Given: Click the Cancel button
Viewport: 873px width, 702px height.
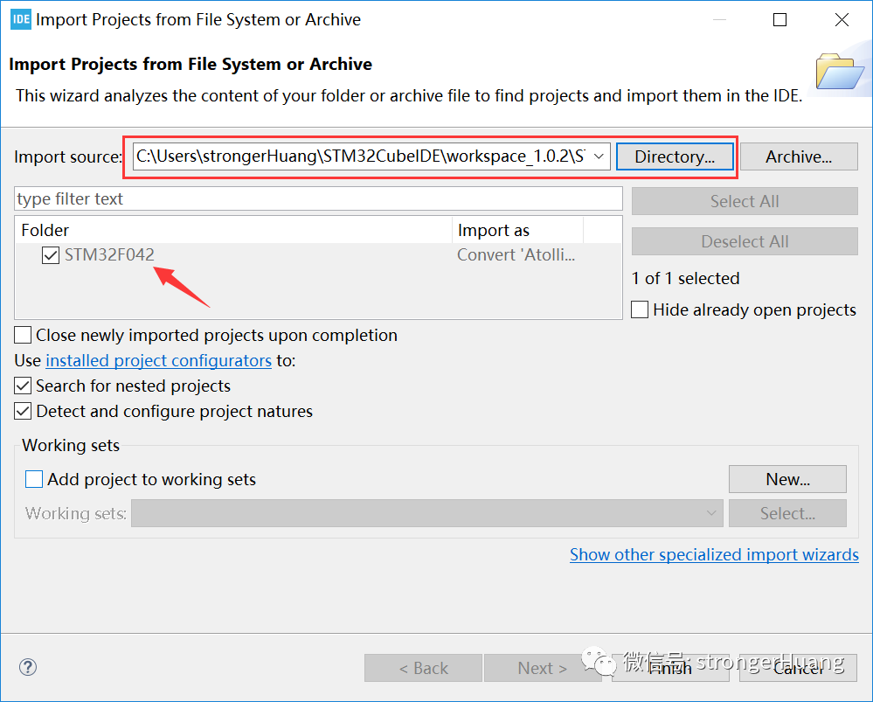Looking at the screenshot, I should 798,667.
